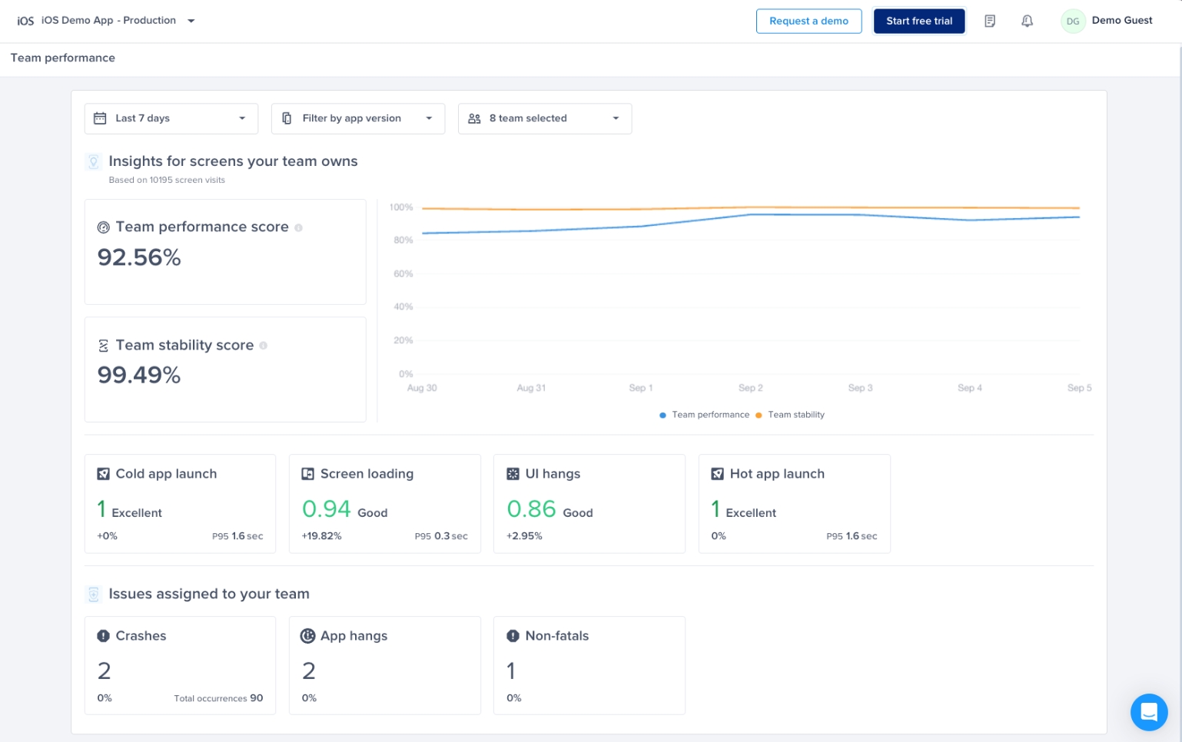
Task: Expand the Last 7 days date dropdown
Action: [171, 118]
